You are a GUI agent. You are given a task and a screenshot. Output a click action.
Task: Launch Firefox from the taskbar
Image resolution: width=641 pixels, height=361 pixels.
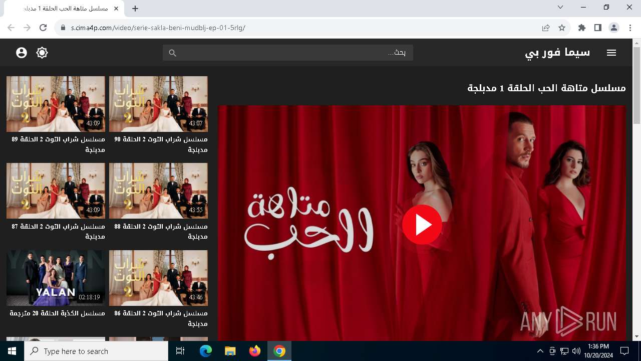(x=254, y=351)
